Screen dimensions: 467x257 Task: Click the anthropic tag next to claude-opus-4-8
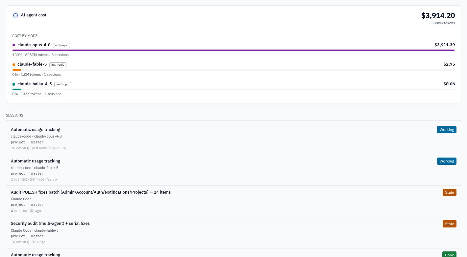(61, 45)
